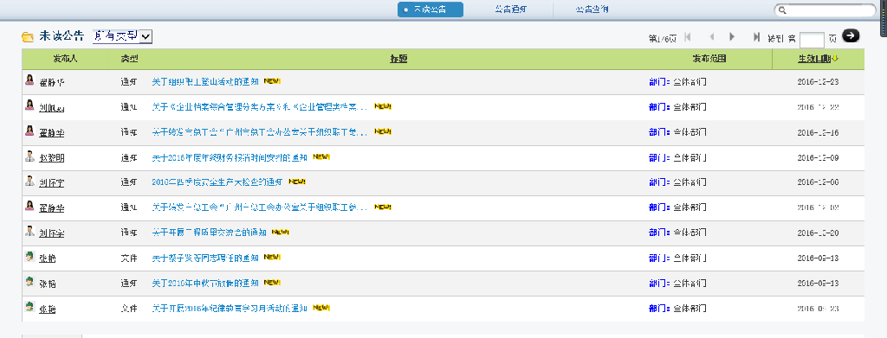Click sender 翟静华 in the 登山活动 row
Image resolution: width=887 pixels, height=338 pixels.
coord(51,82)
